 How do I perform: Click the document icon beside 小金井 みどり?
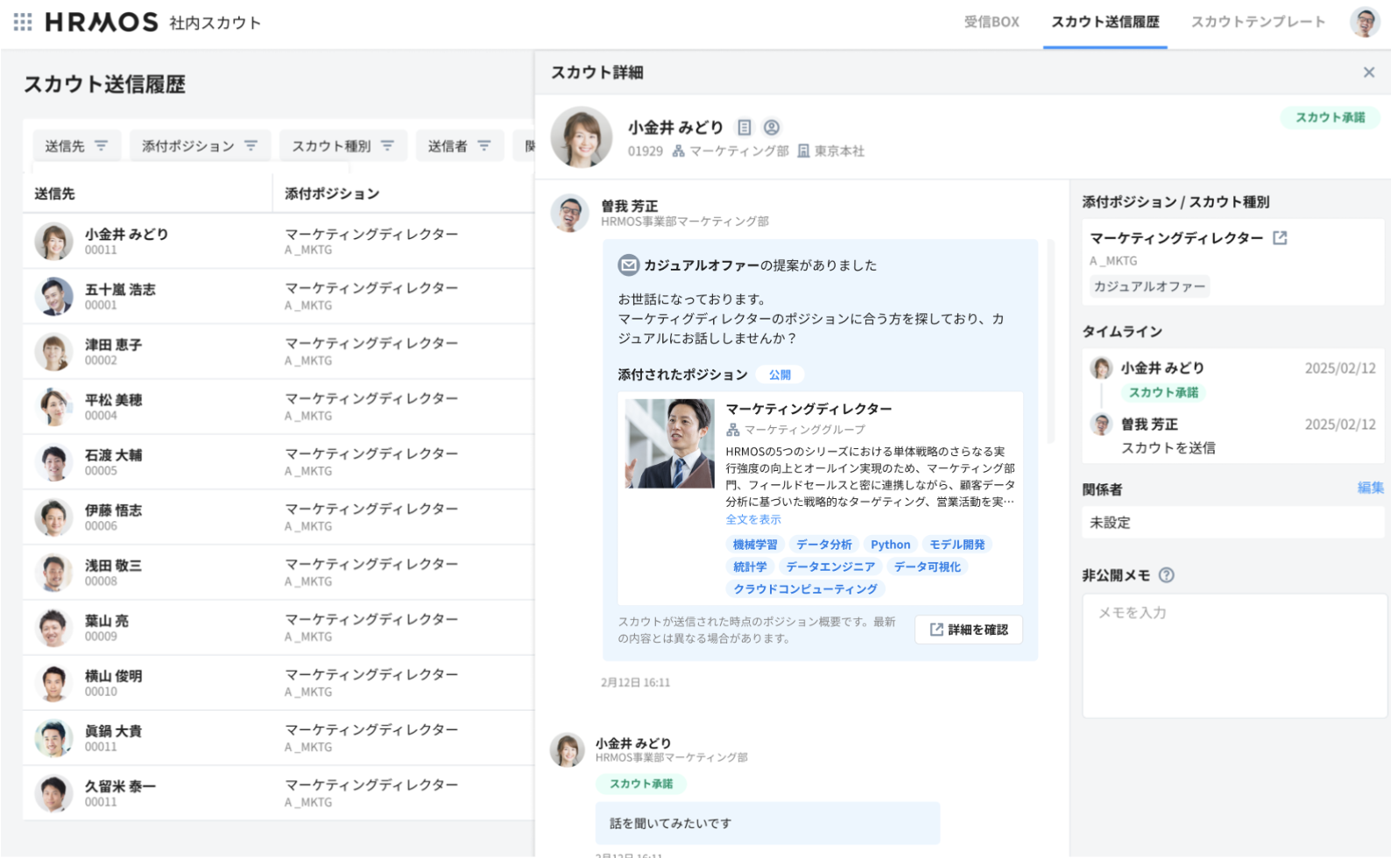pyautogui.click(x=744, y=128)
